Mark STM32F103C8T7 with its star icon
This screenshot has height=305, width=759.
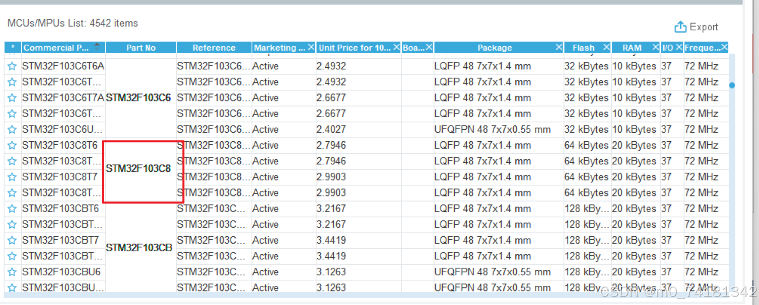click(12, 177)
